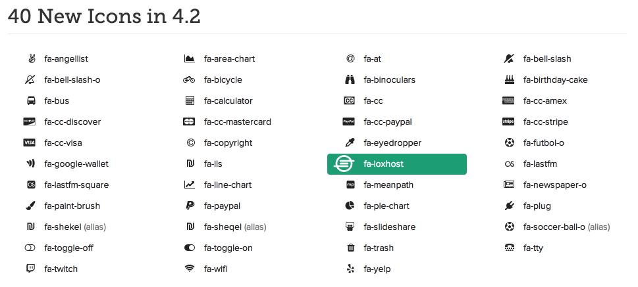Click the paint brush icon
Viewport: 638px width, 287px height.
[30, 206]
